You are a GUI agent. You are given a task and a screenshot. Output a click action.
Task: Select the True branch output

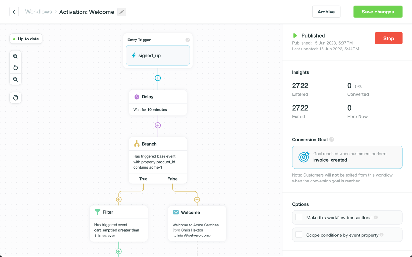(143, 179)
